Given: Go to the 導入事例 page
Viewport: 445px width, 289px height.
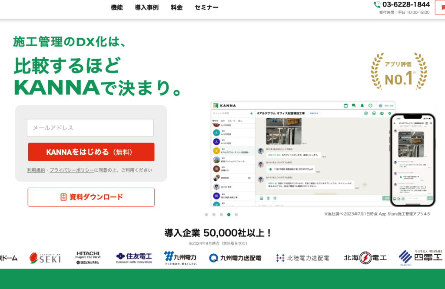Looking at the screenshot, I should [x=146, y=7].
